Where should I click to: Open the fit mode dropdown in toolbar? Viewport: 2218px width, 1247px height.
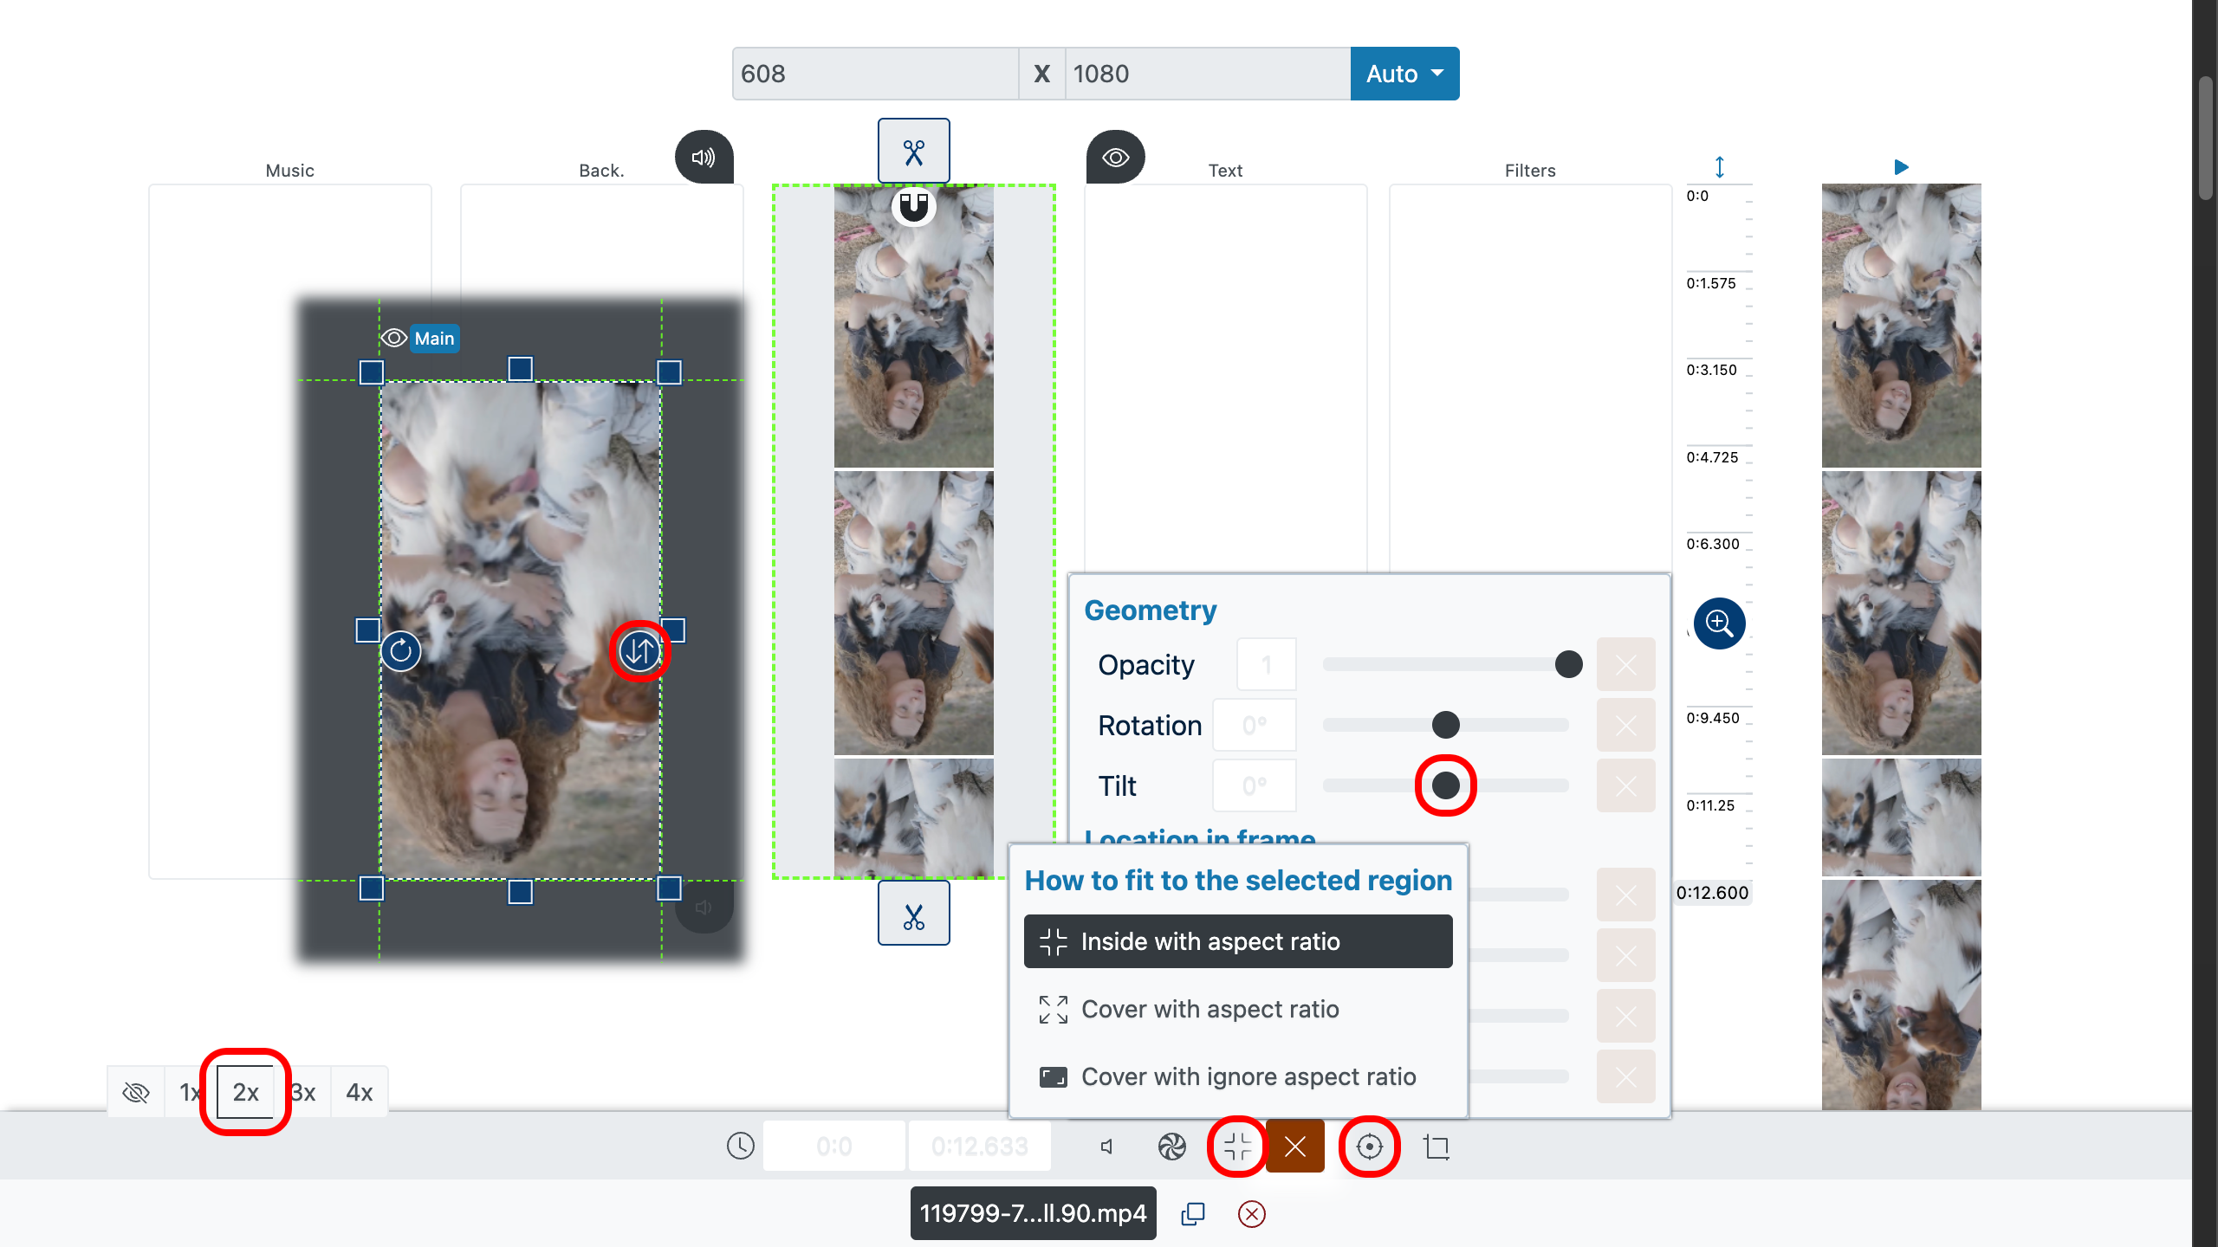click(x=1237, y=1147)
